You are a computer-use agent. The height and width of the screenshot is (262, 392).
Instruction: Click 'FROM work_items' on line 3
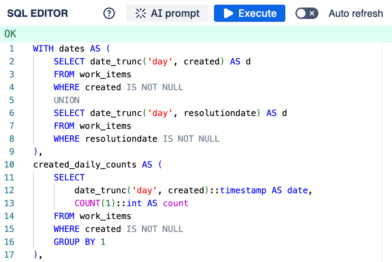(93, 74)
